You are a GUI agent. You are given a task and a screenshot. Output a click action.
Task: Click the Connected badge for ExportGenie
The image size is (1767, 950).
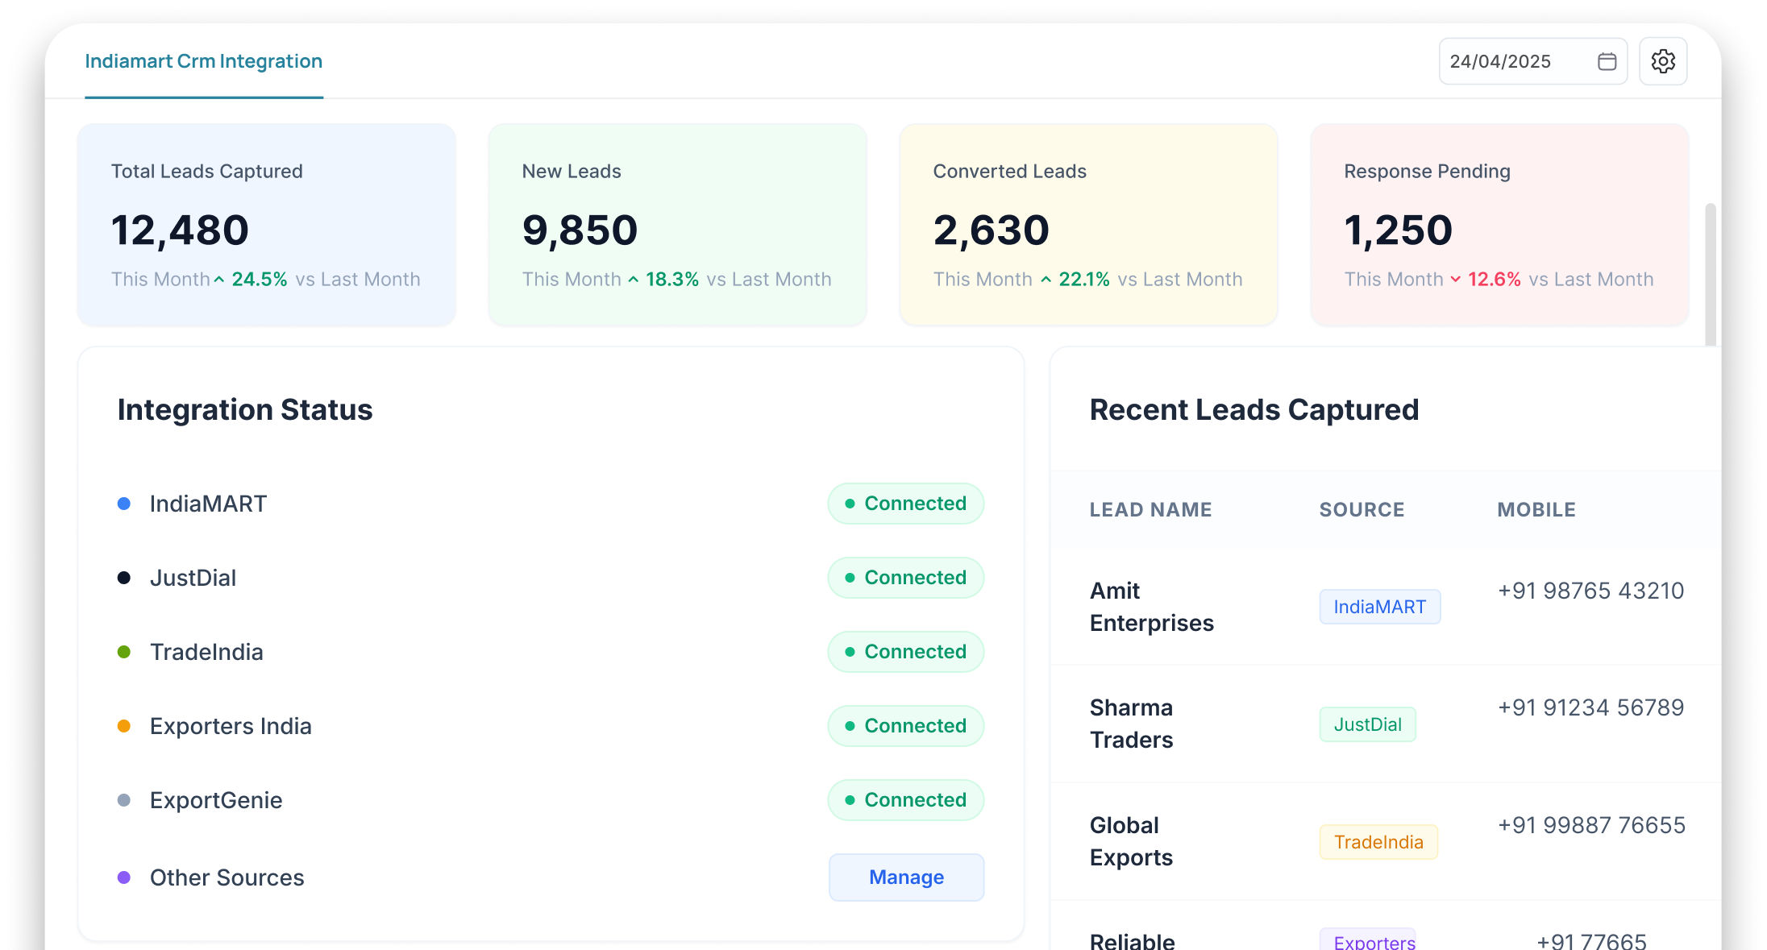[906, 800]
